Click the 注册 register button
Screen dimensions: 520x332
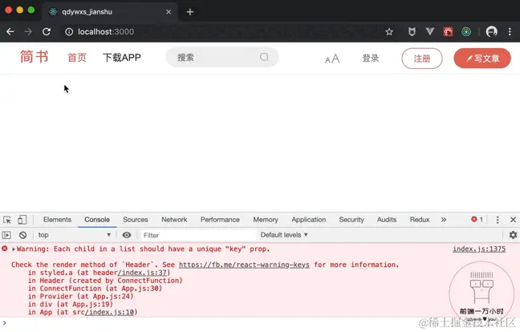click(x=422, y=59)
